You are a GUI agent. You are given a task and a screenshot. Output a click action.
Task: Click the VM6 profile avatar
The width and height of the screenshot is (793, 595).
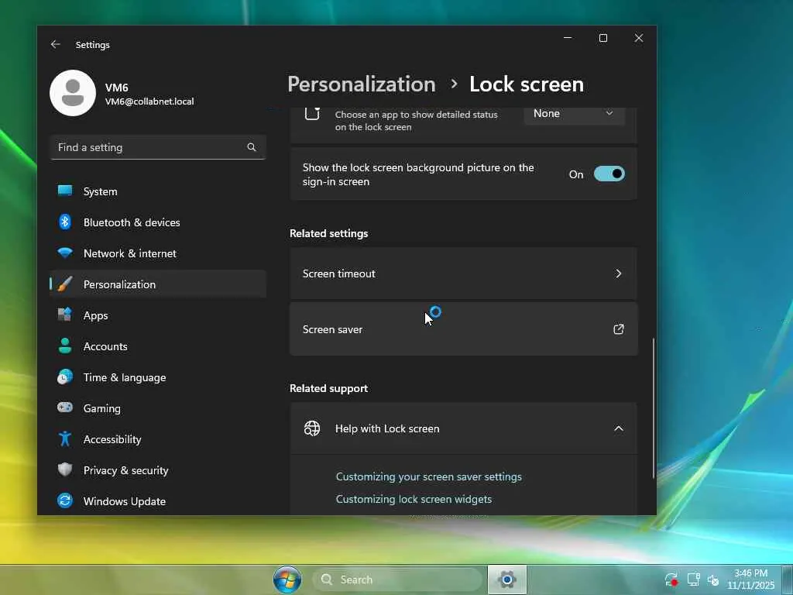pyautogui.click(x=73, y=93)
